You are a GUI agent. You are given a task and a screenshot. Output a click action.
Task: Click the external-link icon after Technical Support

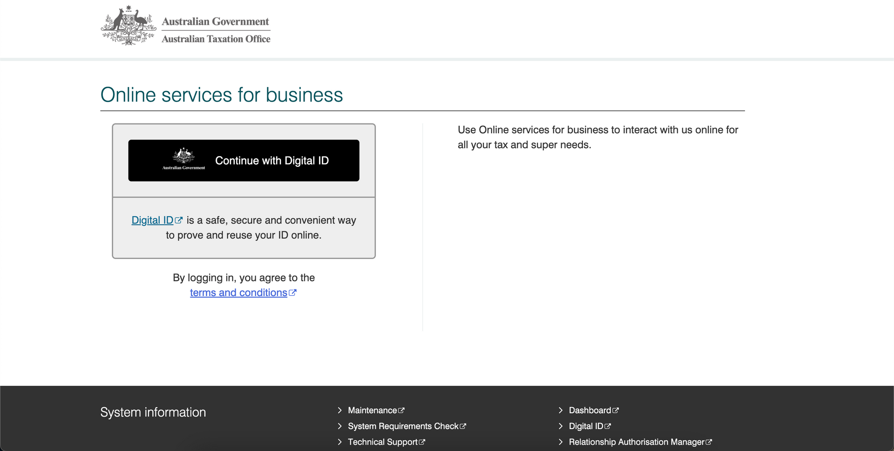(422, 442)
